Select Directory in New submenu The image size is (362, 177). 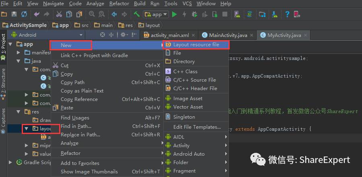[x=196, y=62]
